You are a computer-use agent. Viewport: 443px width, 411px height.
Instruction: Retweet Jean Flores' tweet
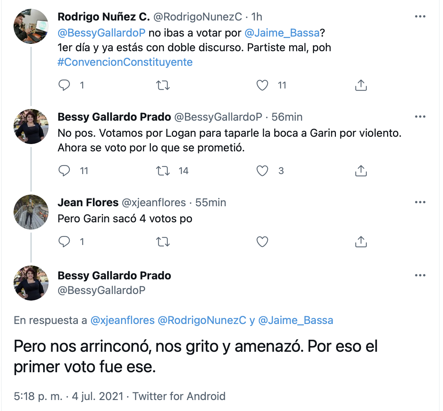point(163,242)
